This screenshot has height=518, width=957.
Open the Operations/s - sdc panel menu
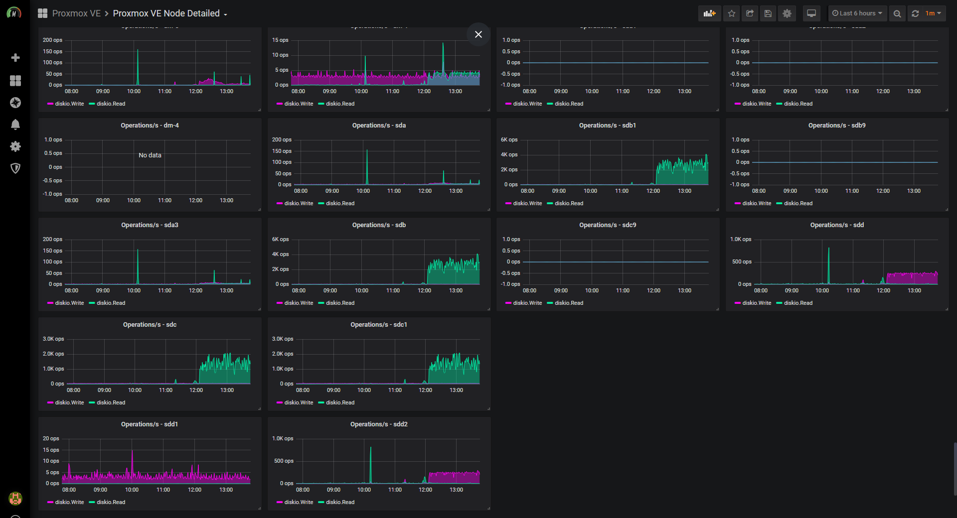(150, 325)
